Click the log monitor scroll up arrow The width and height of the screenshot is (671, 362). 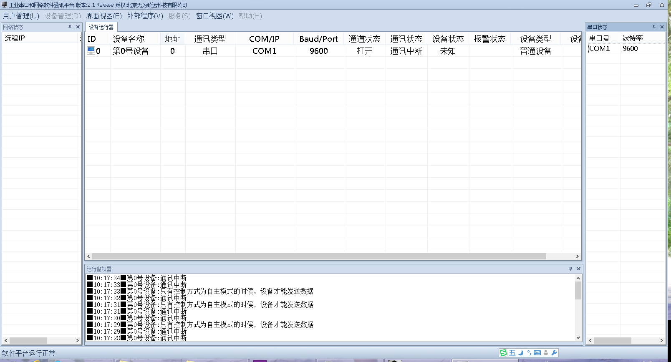tap(578, 278)
